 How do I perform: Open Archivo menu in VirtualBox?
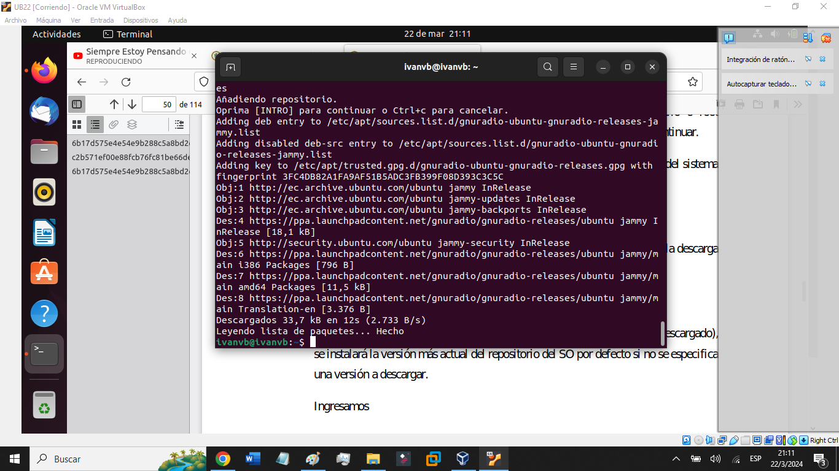(15, 20)
